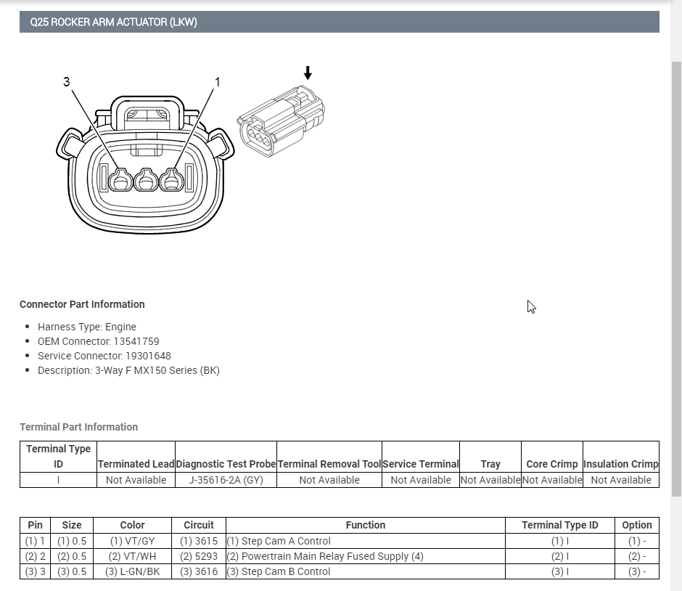Click the '(2) VT/WH' color cell
Screen dimensions: 682x591
tap(132, 556)
